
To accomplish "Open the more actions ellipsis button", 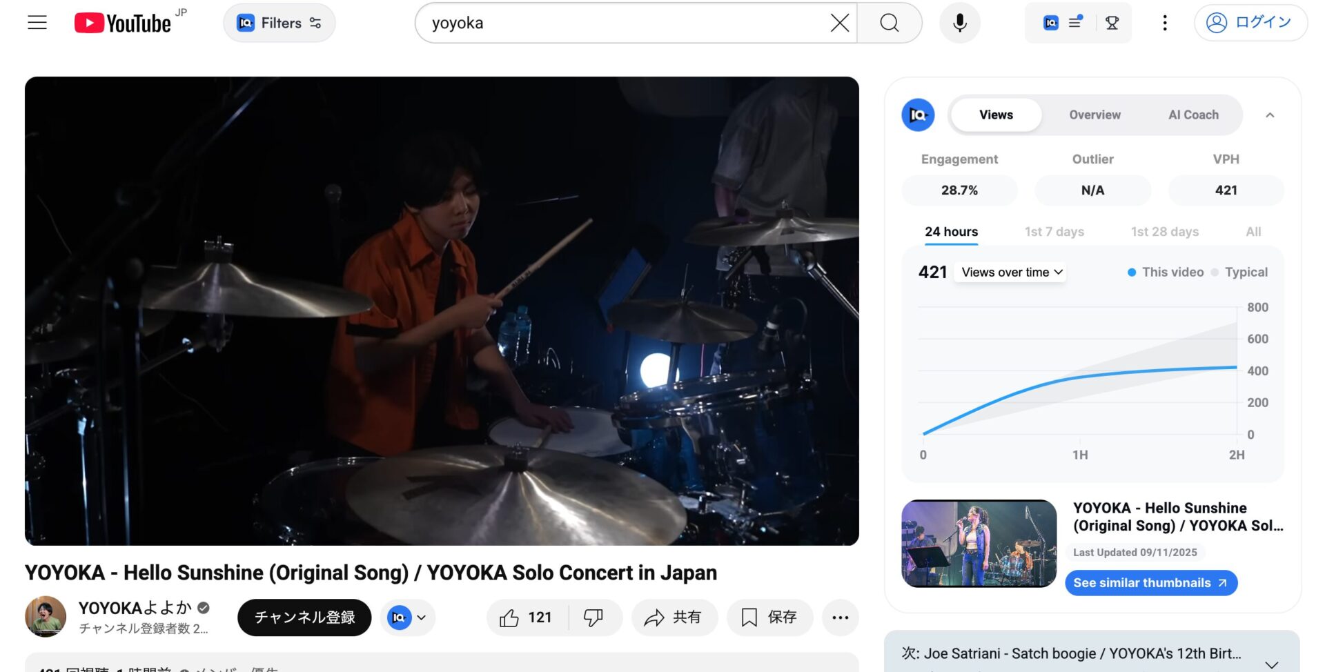I will (x=840, y=617).
